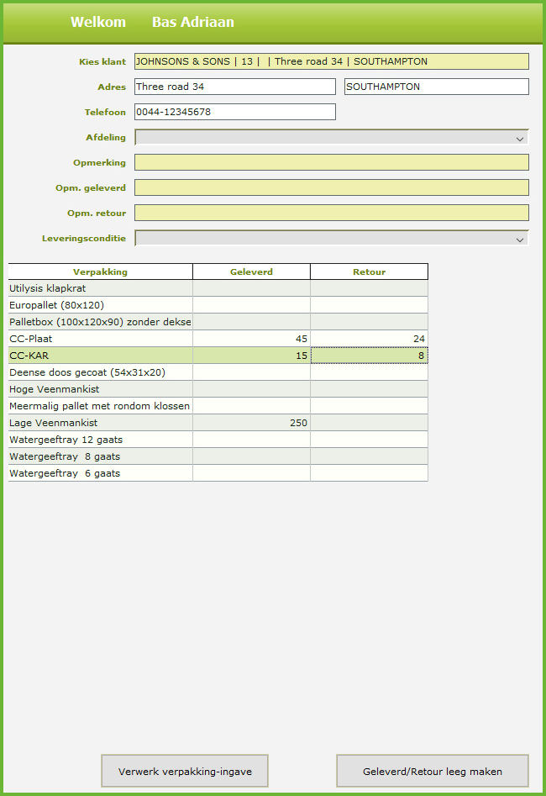Select the CC-KAR row name
Viewport: 546px width, 796px height.
coord(101,356)
